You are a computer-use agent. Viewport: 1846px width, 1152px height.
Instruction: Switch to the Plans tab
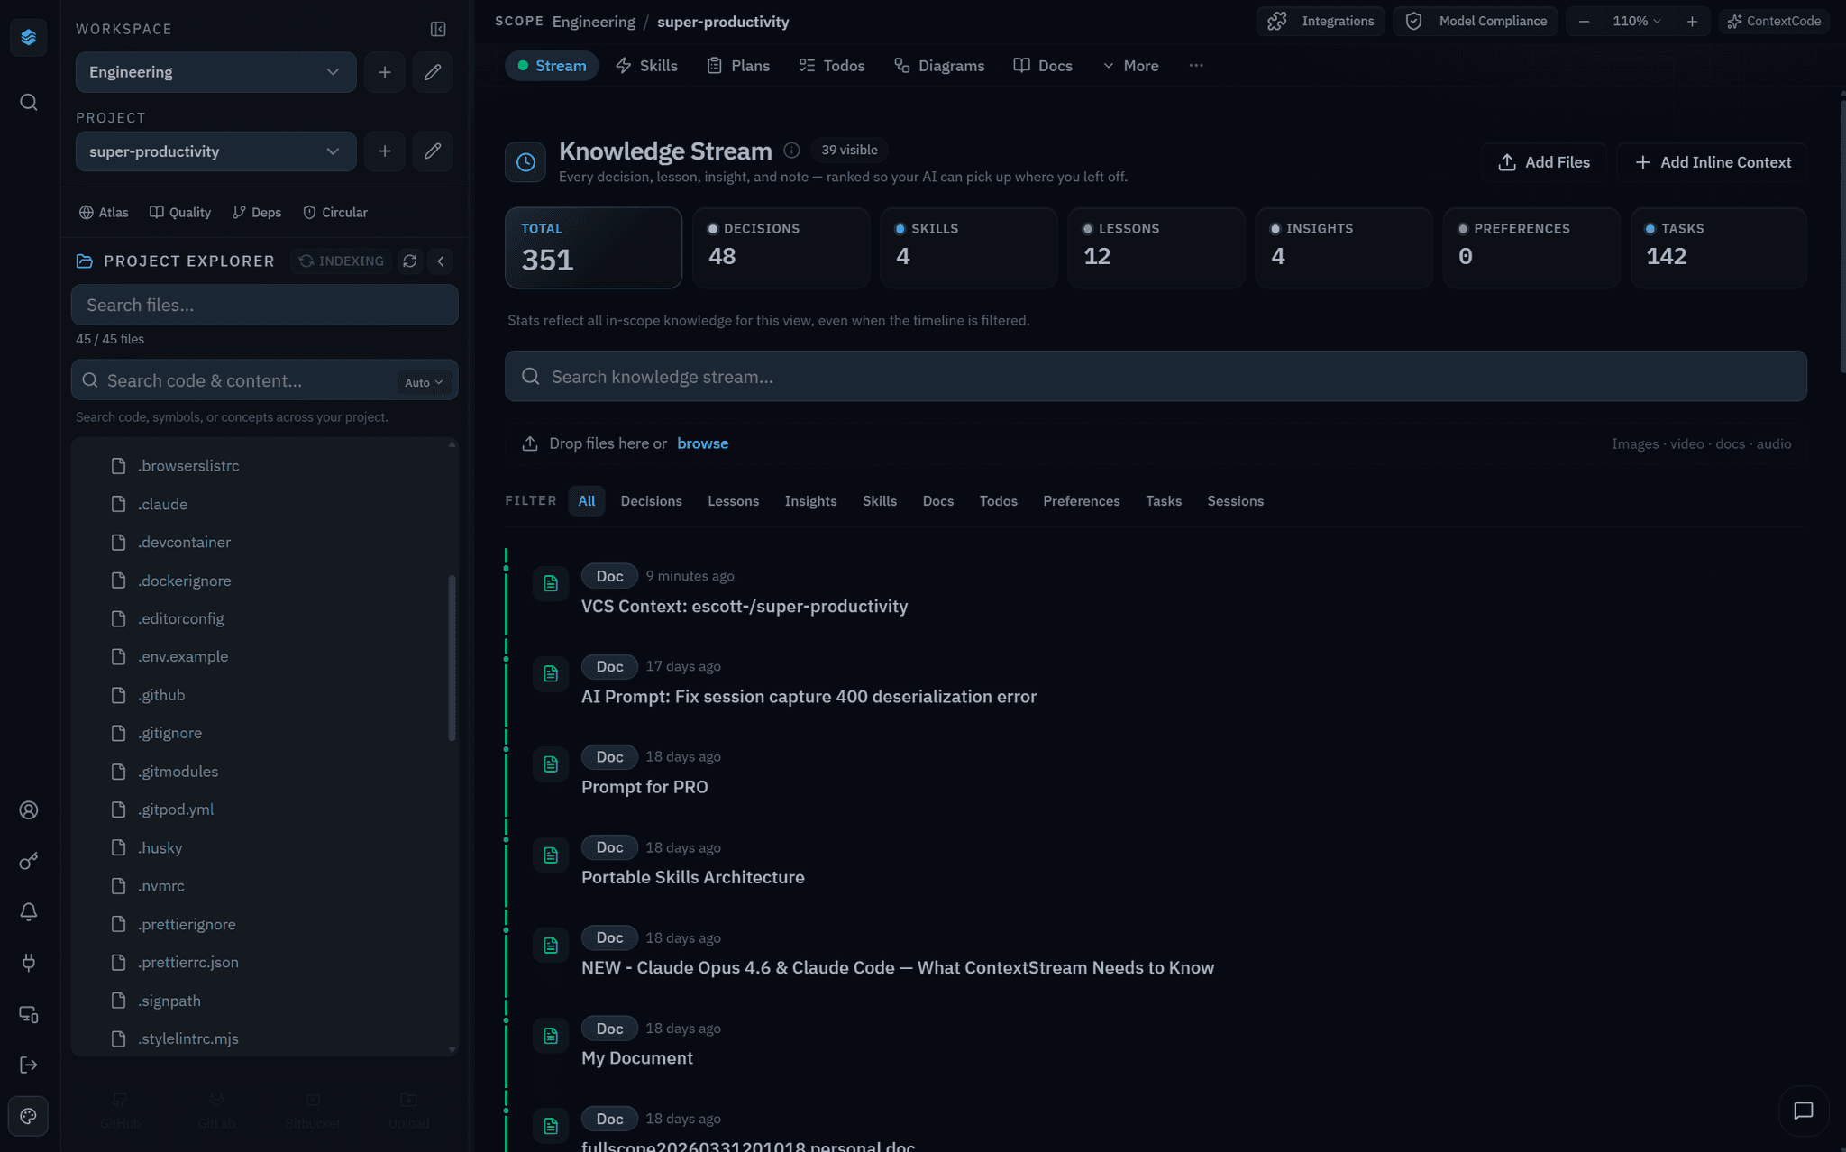click(738, 66)
